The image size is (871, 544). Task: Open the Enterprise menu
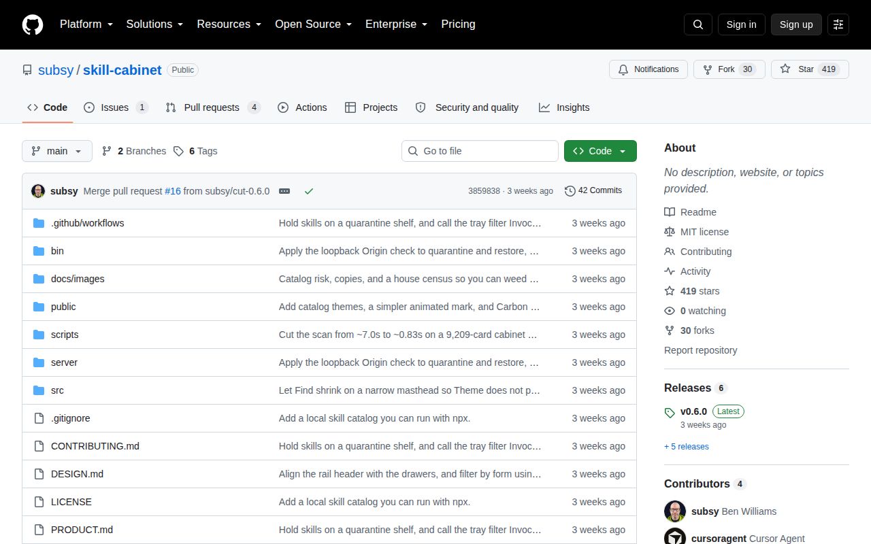point(396,24)
